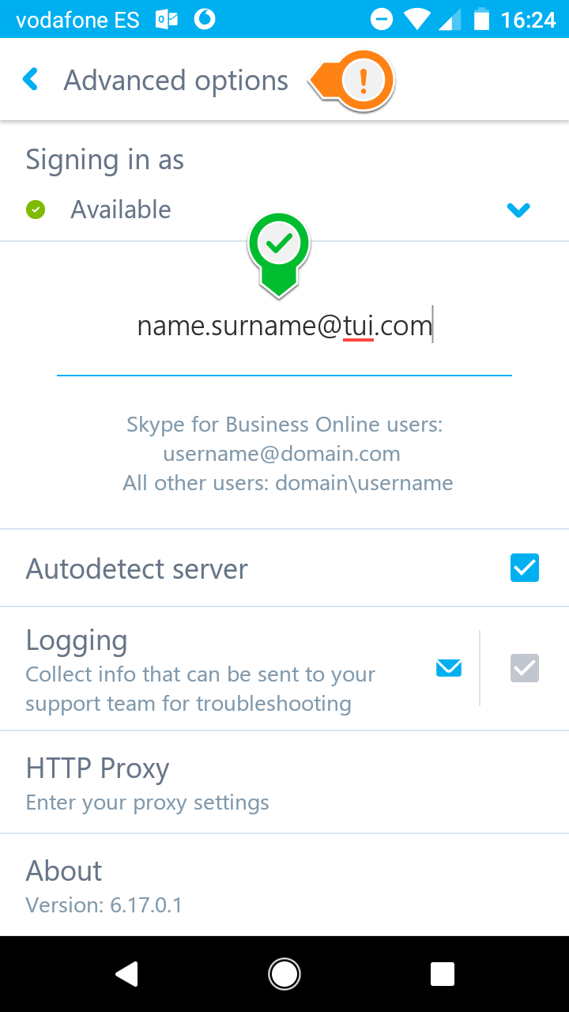The width and height of the screenshot is (569, 1012).
Task: Tap the Vodafone notification icon in status bar
Action: [205, 20]
